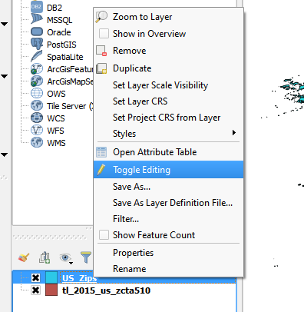Click the Tile Server globe icon
Viewport: 304px width, 312px height.
[x=37, y=105]
